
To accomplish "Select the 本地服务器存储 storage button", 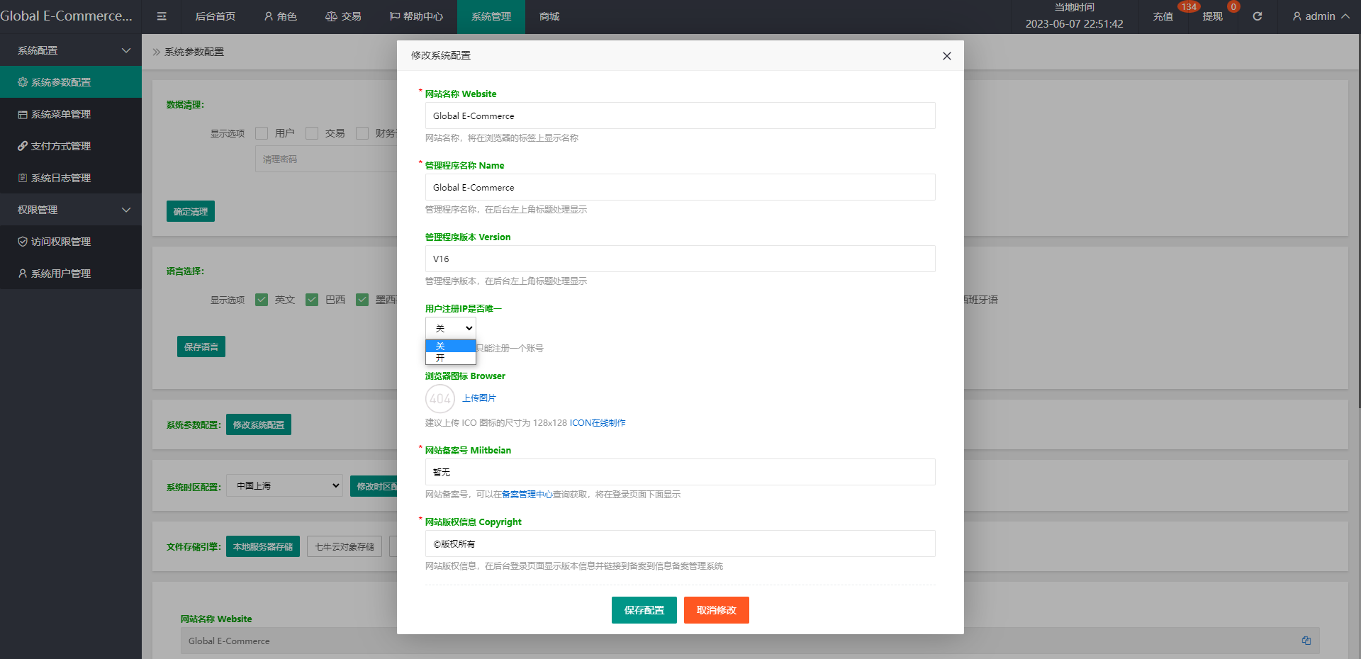I will pyautogui.click(x=263, y=546).
